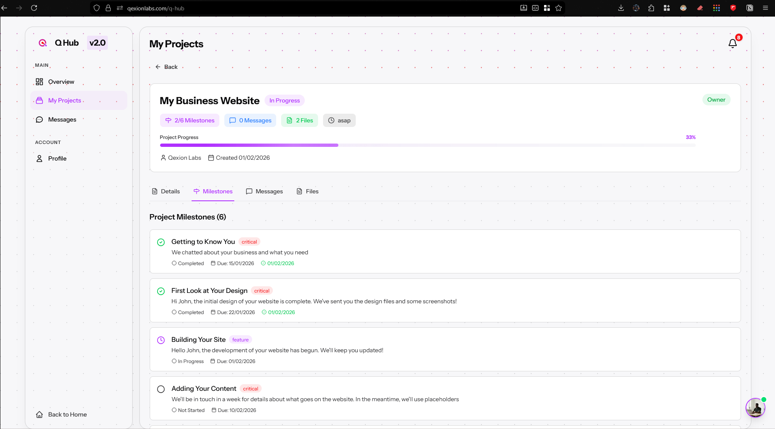Select the Overview grid icon in sidebar
The height and width of the screenshot is (429, 775).
pos(39,82)
